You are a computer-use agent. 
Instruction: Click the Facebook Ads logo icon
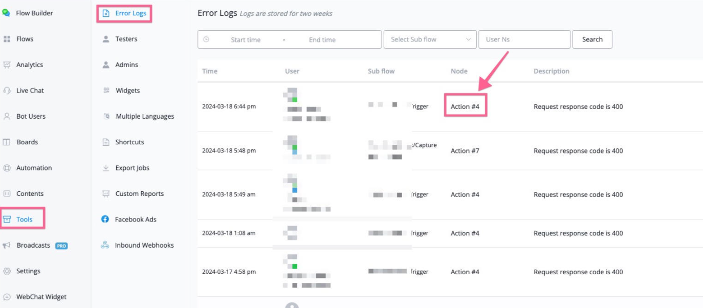pyautogui.click(x=105, y=219)
